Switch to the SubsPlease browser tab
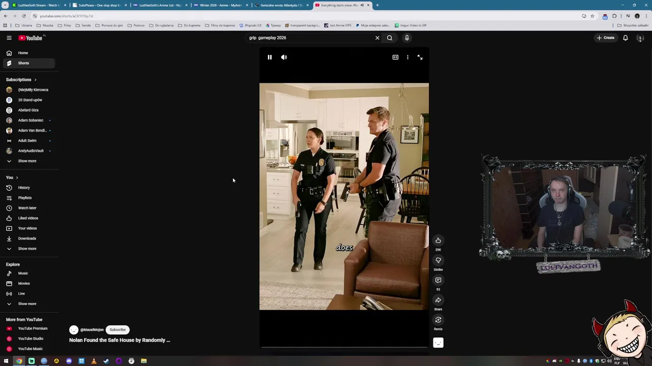The height and width of the screenshot is (366, 652). 99,5
